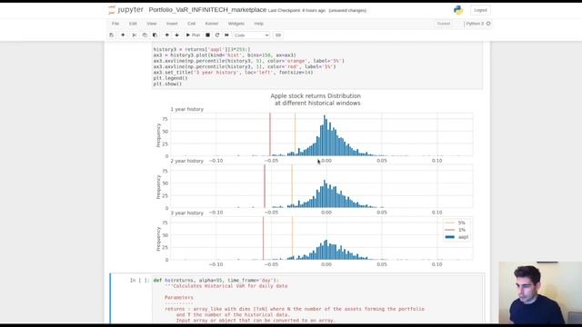The image size is (582, 327).
Task: Restart kernel and rerun whole notebook
Action: (x=226, y=35)
